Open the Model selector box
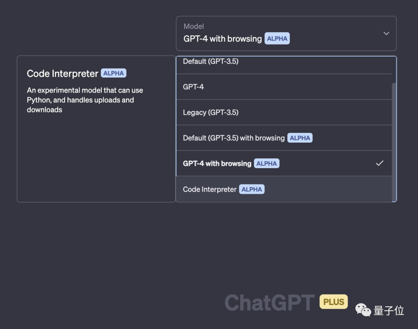This screenshot has height=329, width=418. pos(286,33)
